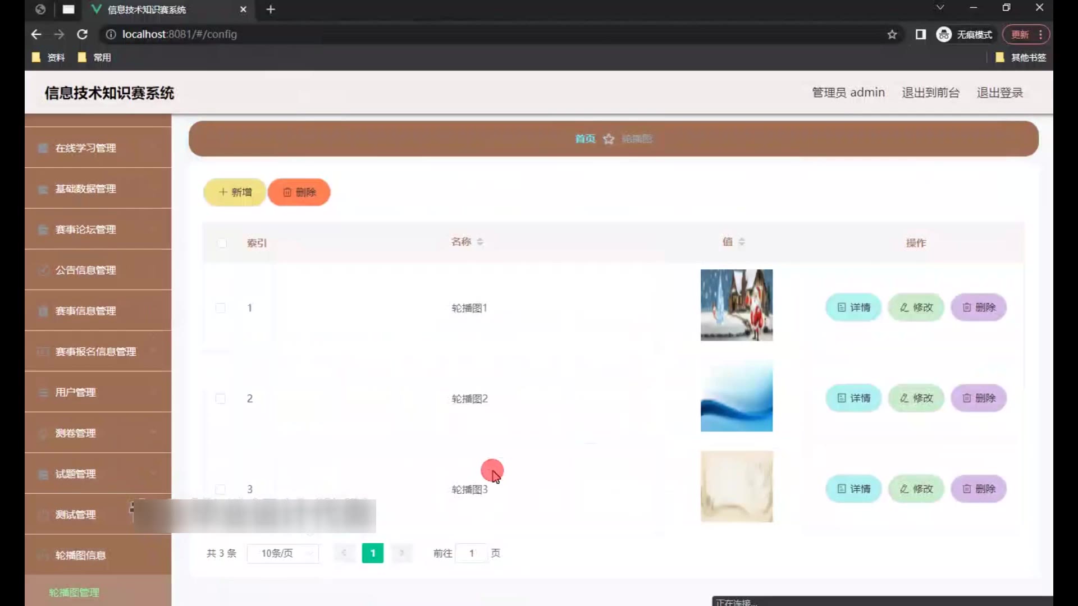
Task: Sort by the 名称 column arrows
Action: pos(480,242)
